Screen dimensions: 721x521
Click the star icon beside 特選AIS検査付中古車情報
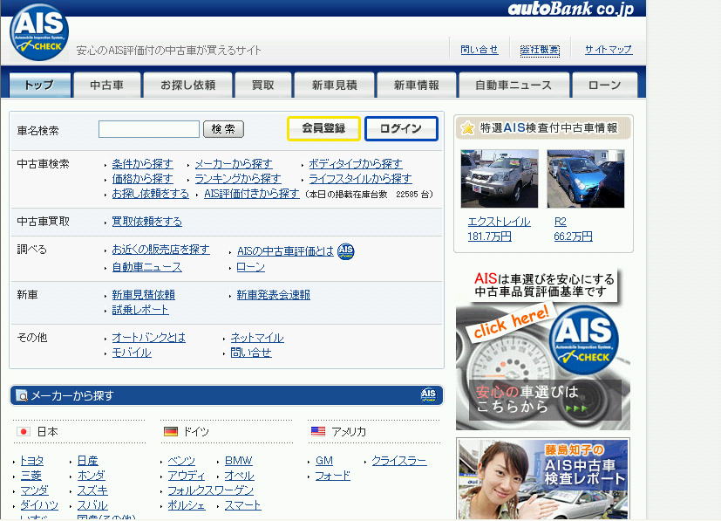(x=467, y=128)
